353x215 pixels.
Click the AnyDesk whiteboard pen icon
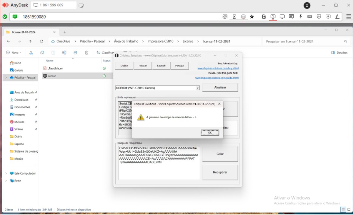337,16
